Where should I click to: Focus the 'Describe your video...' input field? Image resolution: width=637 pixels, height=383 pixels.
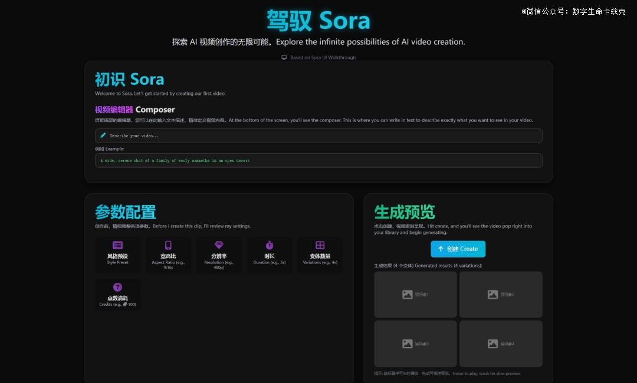coord(318,136)
